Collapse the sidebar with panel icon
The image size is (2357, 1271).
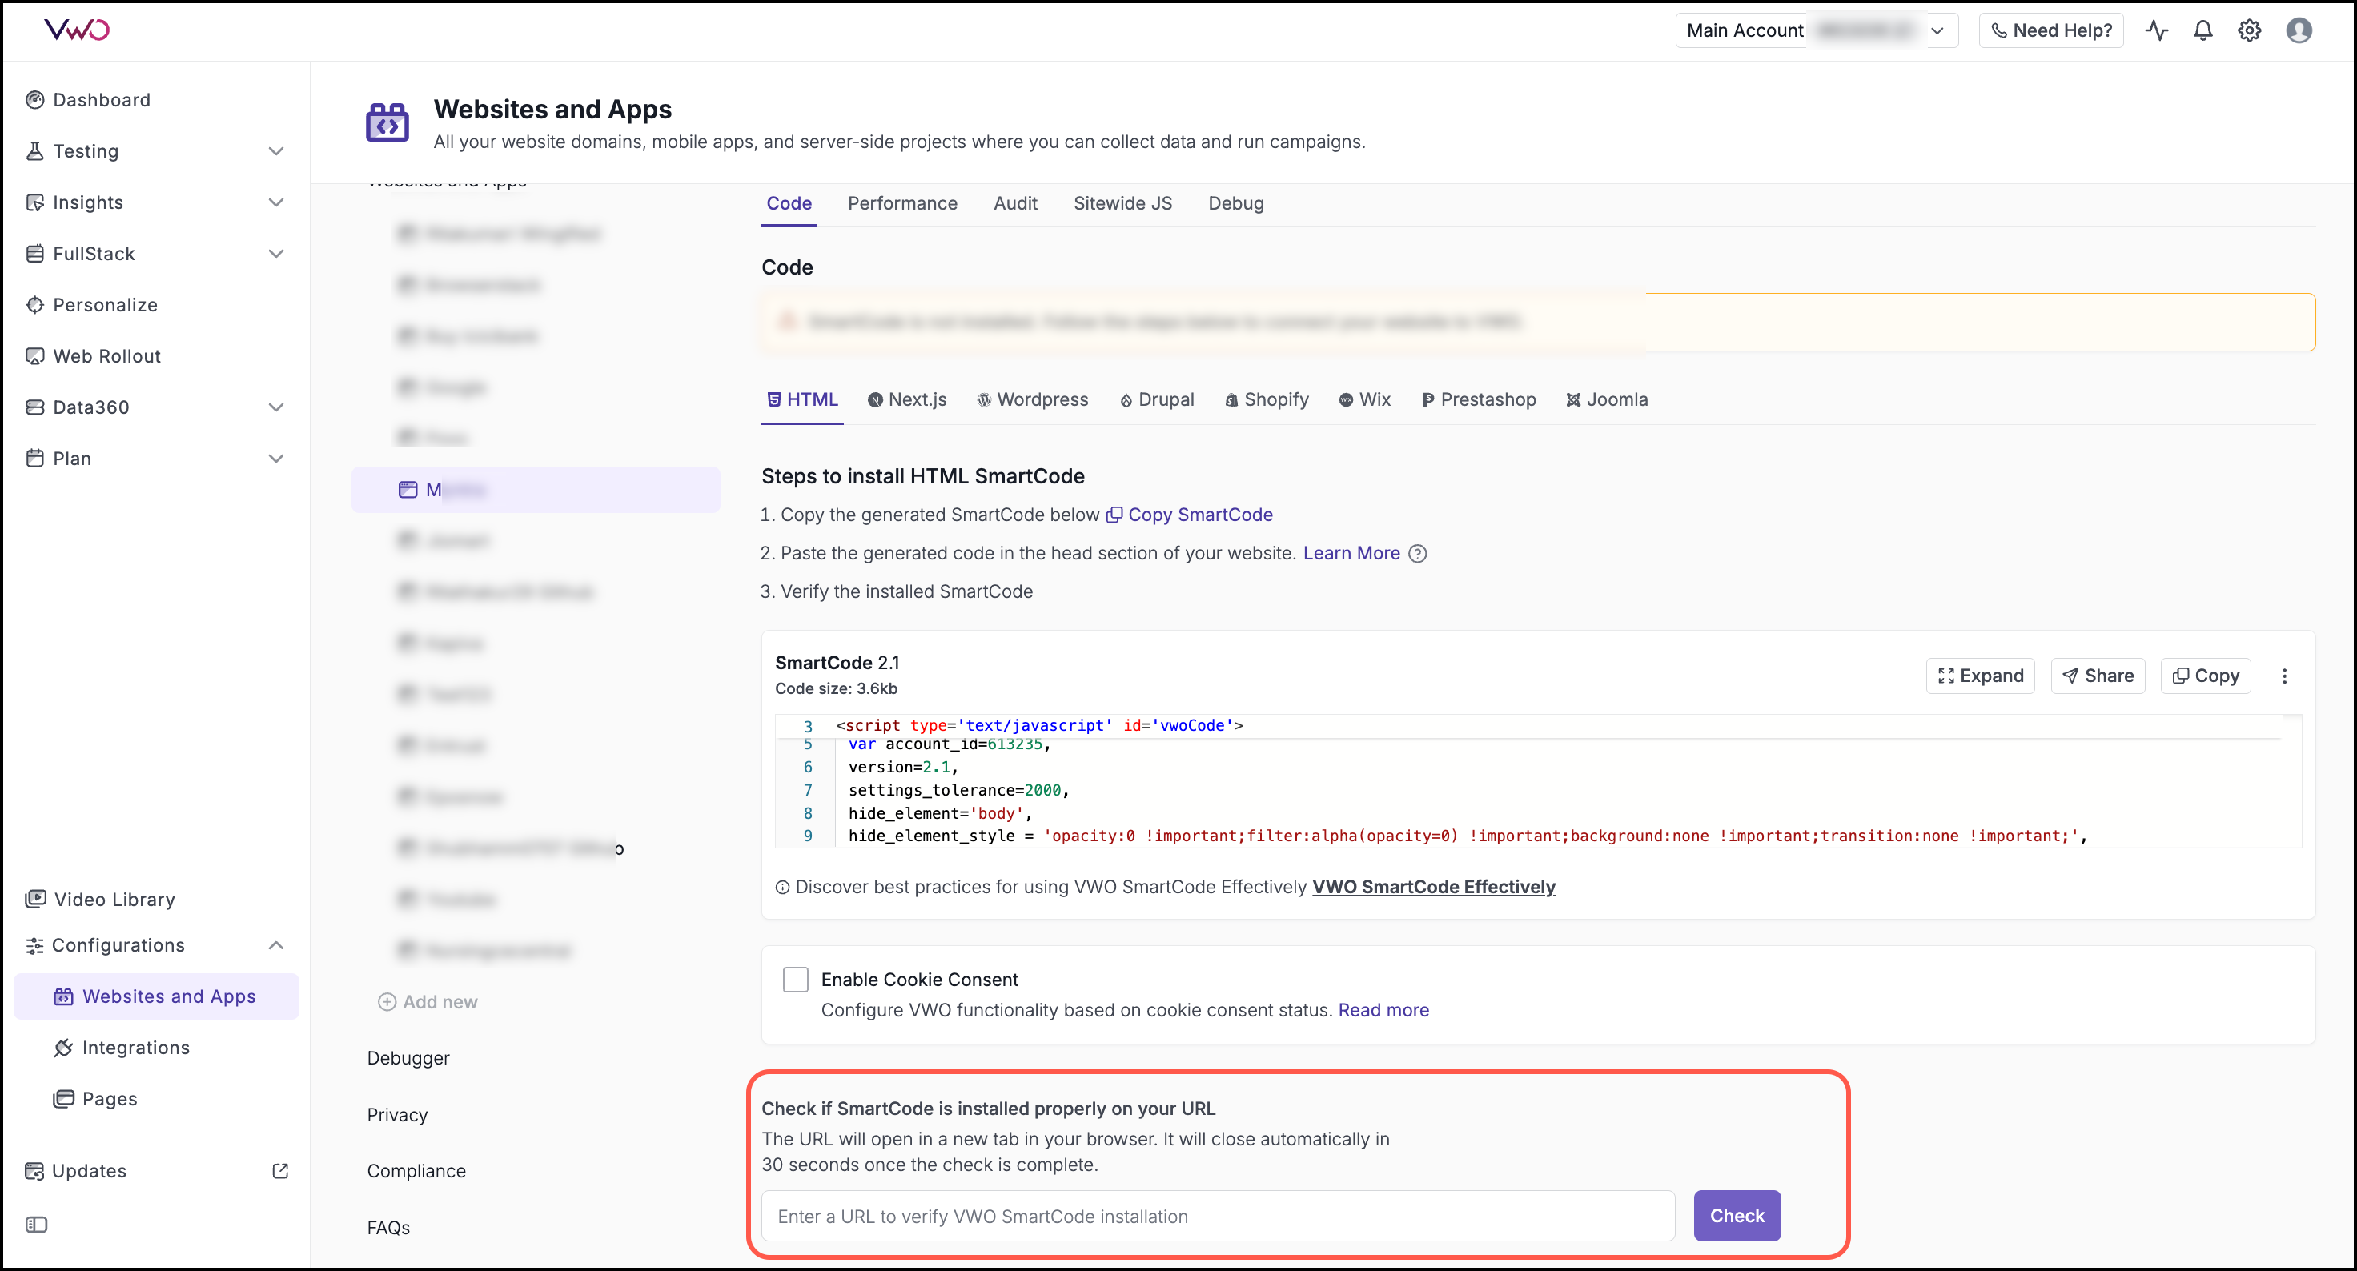[37, 1225]
